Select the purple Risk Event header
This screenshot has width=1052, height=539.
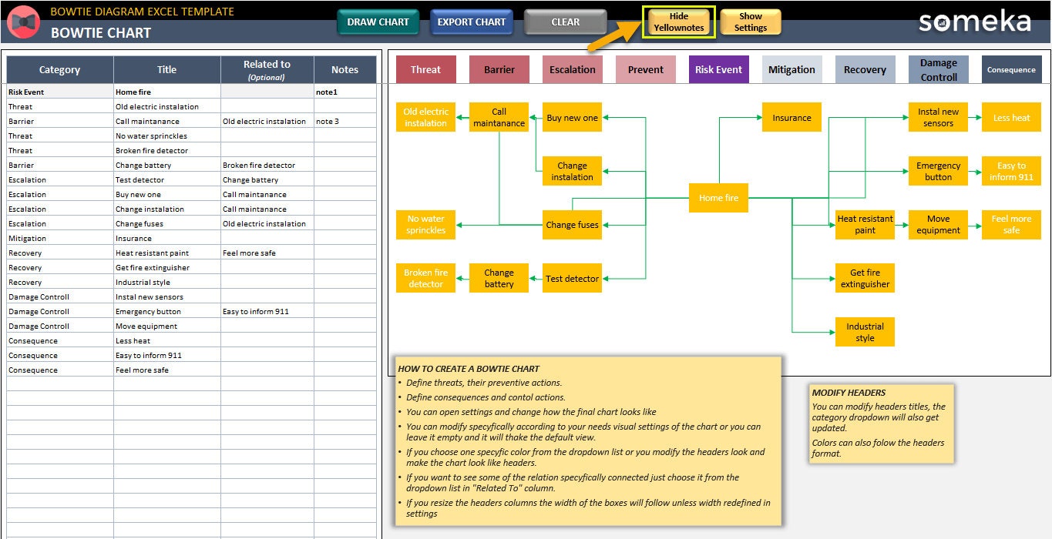pos(718,69)
